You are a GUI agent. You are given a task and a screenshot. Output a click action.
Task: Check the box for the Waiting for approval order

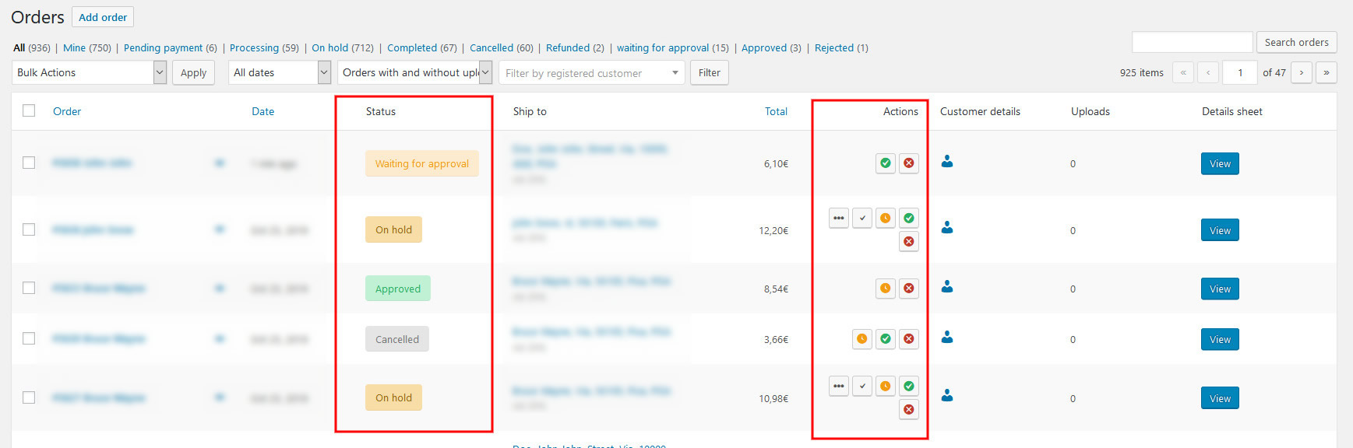(x=29, y=163)
